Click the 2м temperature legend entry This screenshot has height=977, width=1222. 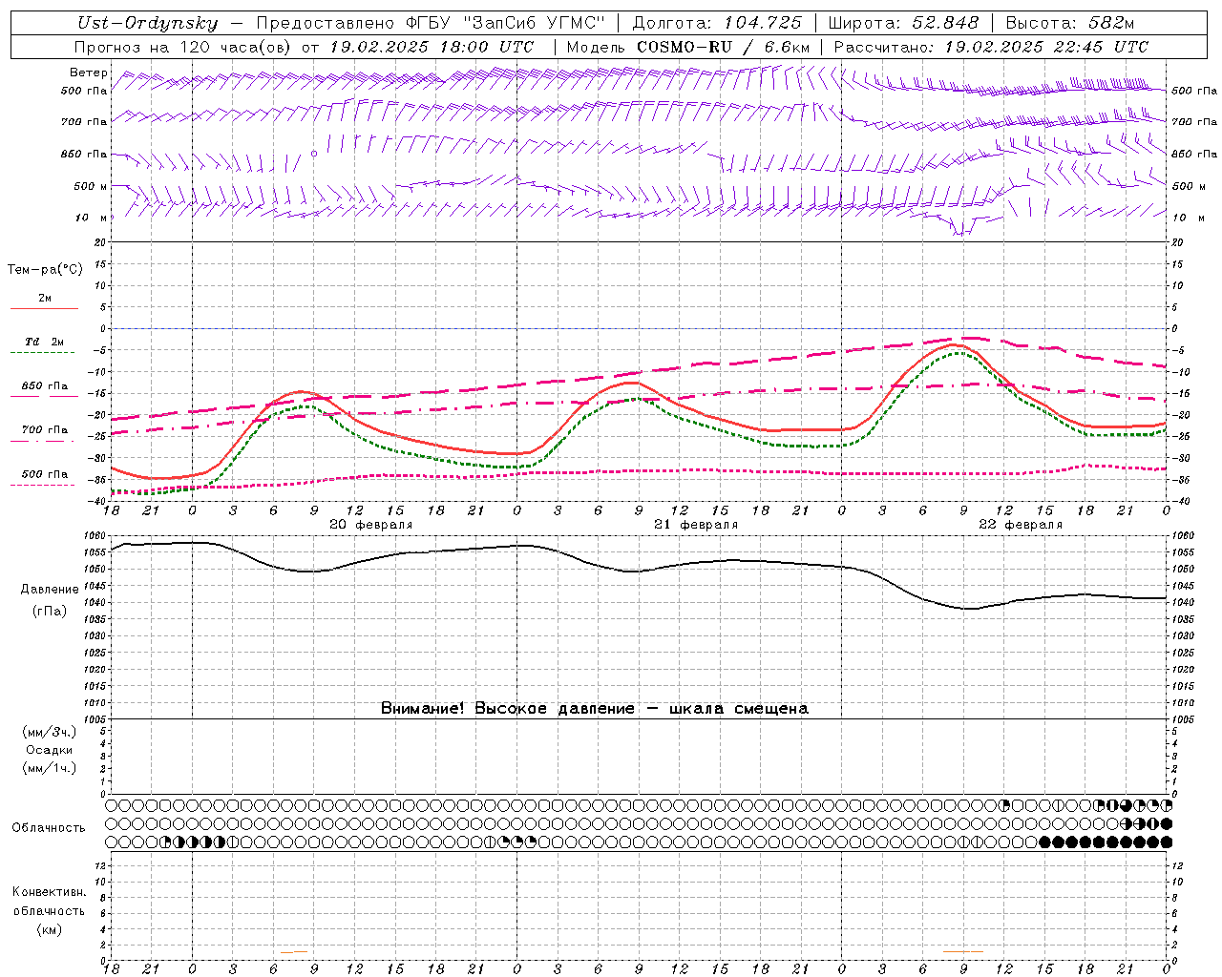click(45, 299)
